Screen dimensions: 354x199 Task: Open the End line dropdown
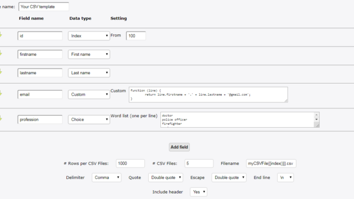pos(285,177)
